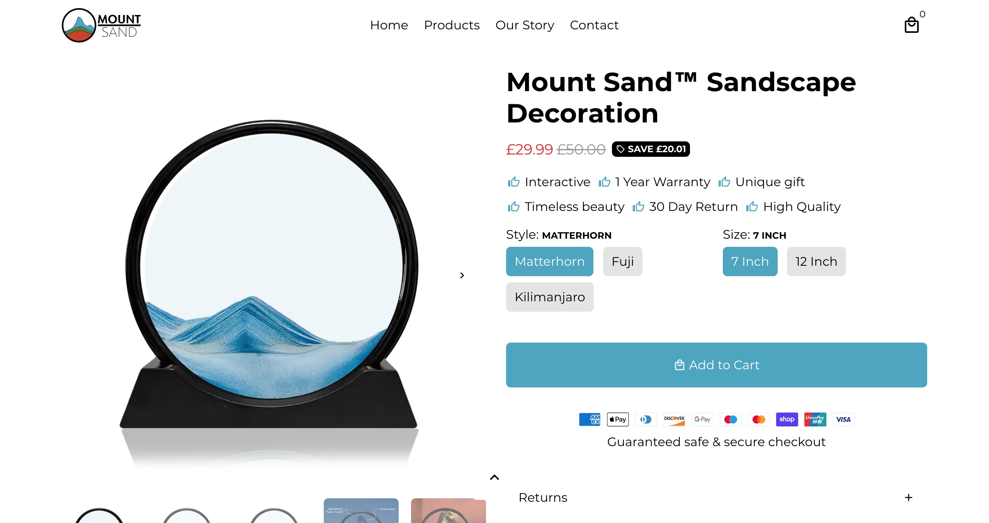Select the Kilimanjaro style option
989x523 pixels.
coord(550,297)
